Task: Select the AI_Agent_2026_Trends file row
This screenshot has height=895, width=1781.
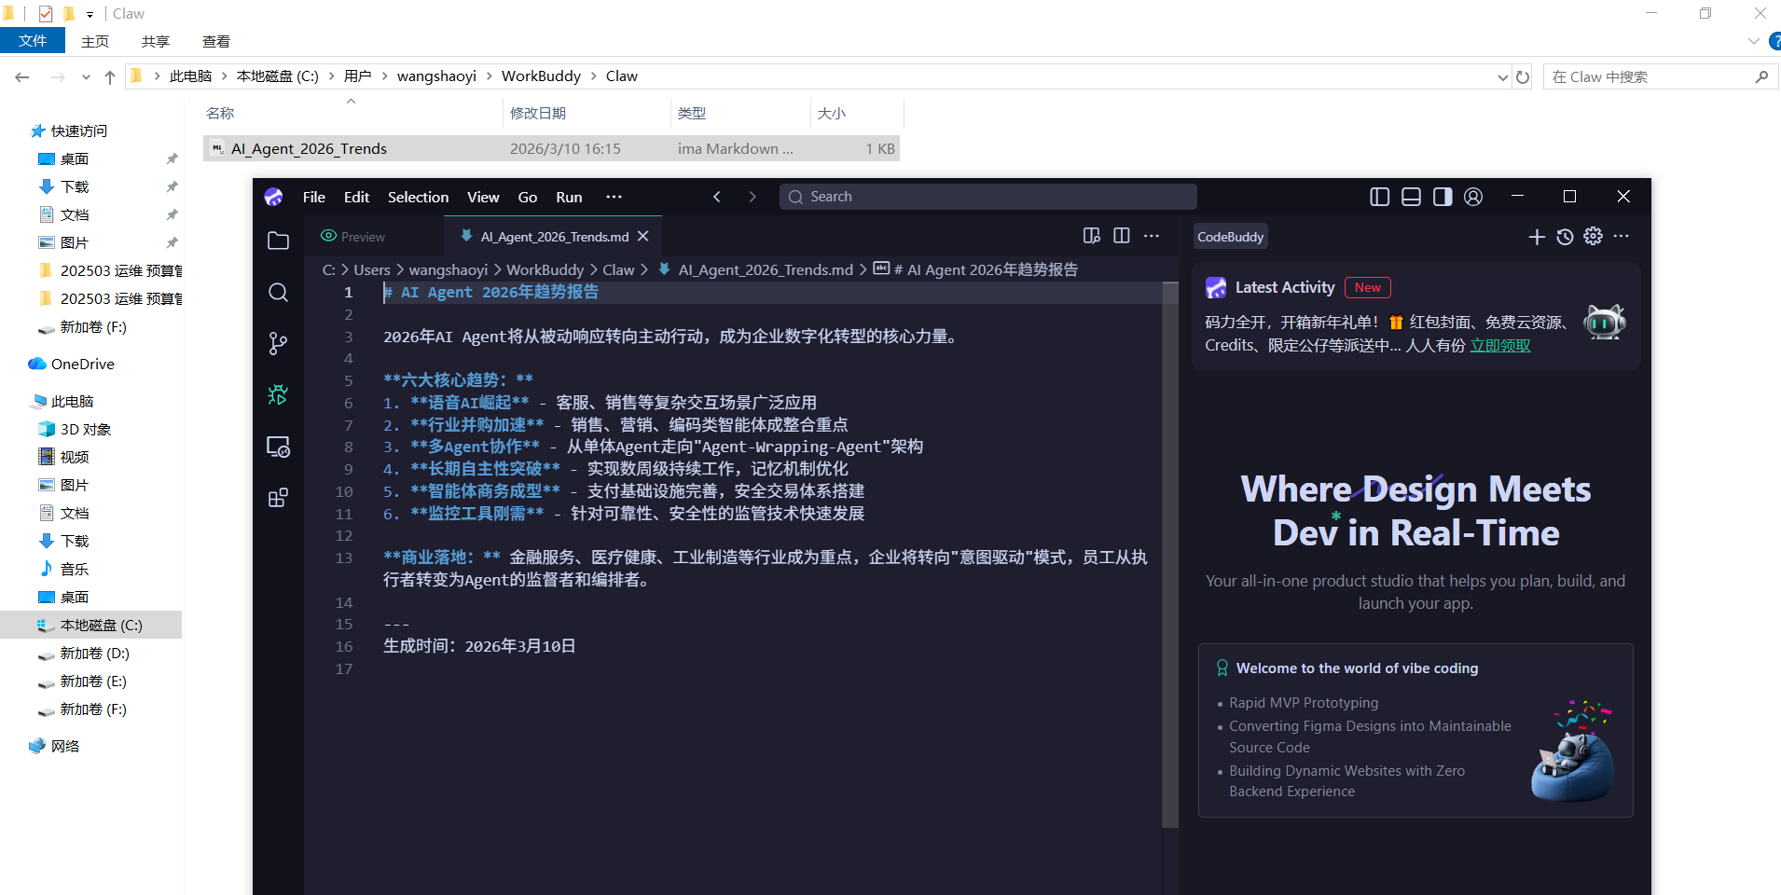Action: 551,149
